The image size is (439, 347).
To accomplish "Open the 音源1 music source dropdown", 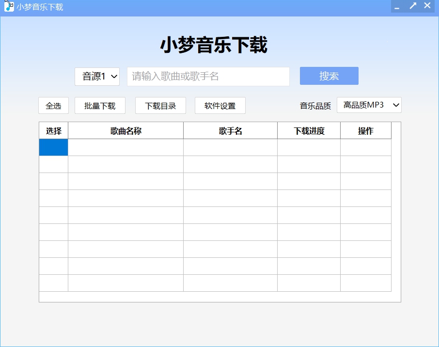I will point(97,76).
